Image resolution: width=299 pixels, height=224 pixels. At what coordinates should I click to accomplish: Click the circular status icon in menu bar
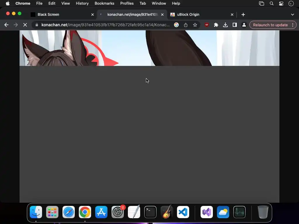coord(291,3)
